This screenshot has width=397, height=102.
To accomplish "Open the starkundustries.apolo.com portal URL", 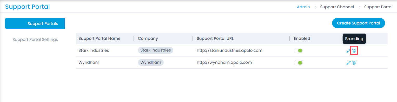I will [x=230, y=50].
